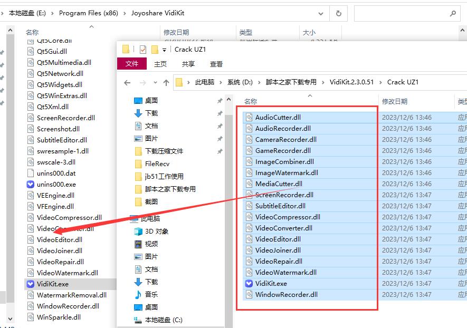Select VideoEditor.dll in the Joyoshare VidiKit folder
Image resolution: width=467 pixels, height=328 pixels.
pyautogui.click(x=60, y=239)
